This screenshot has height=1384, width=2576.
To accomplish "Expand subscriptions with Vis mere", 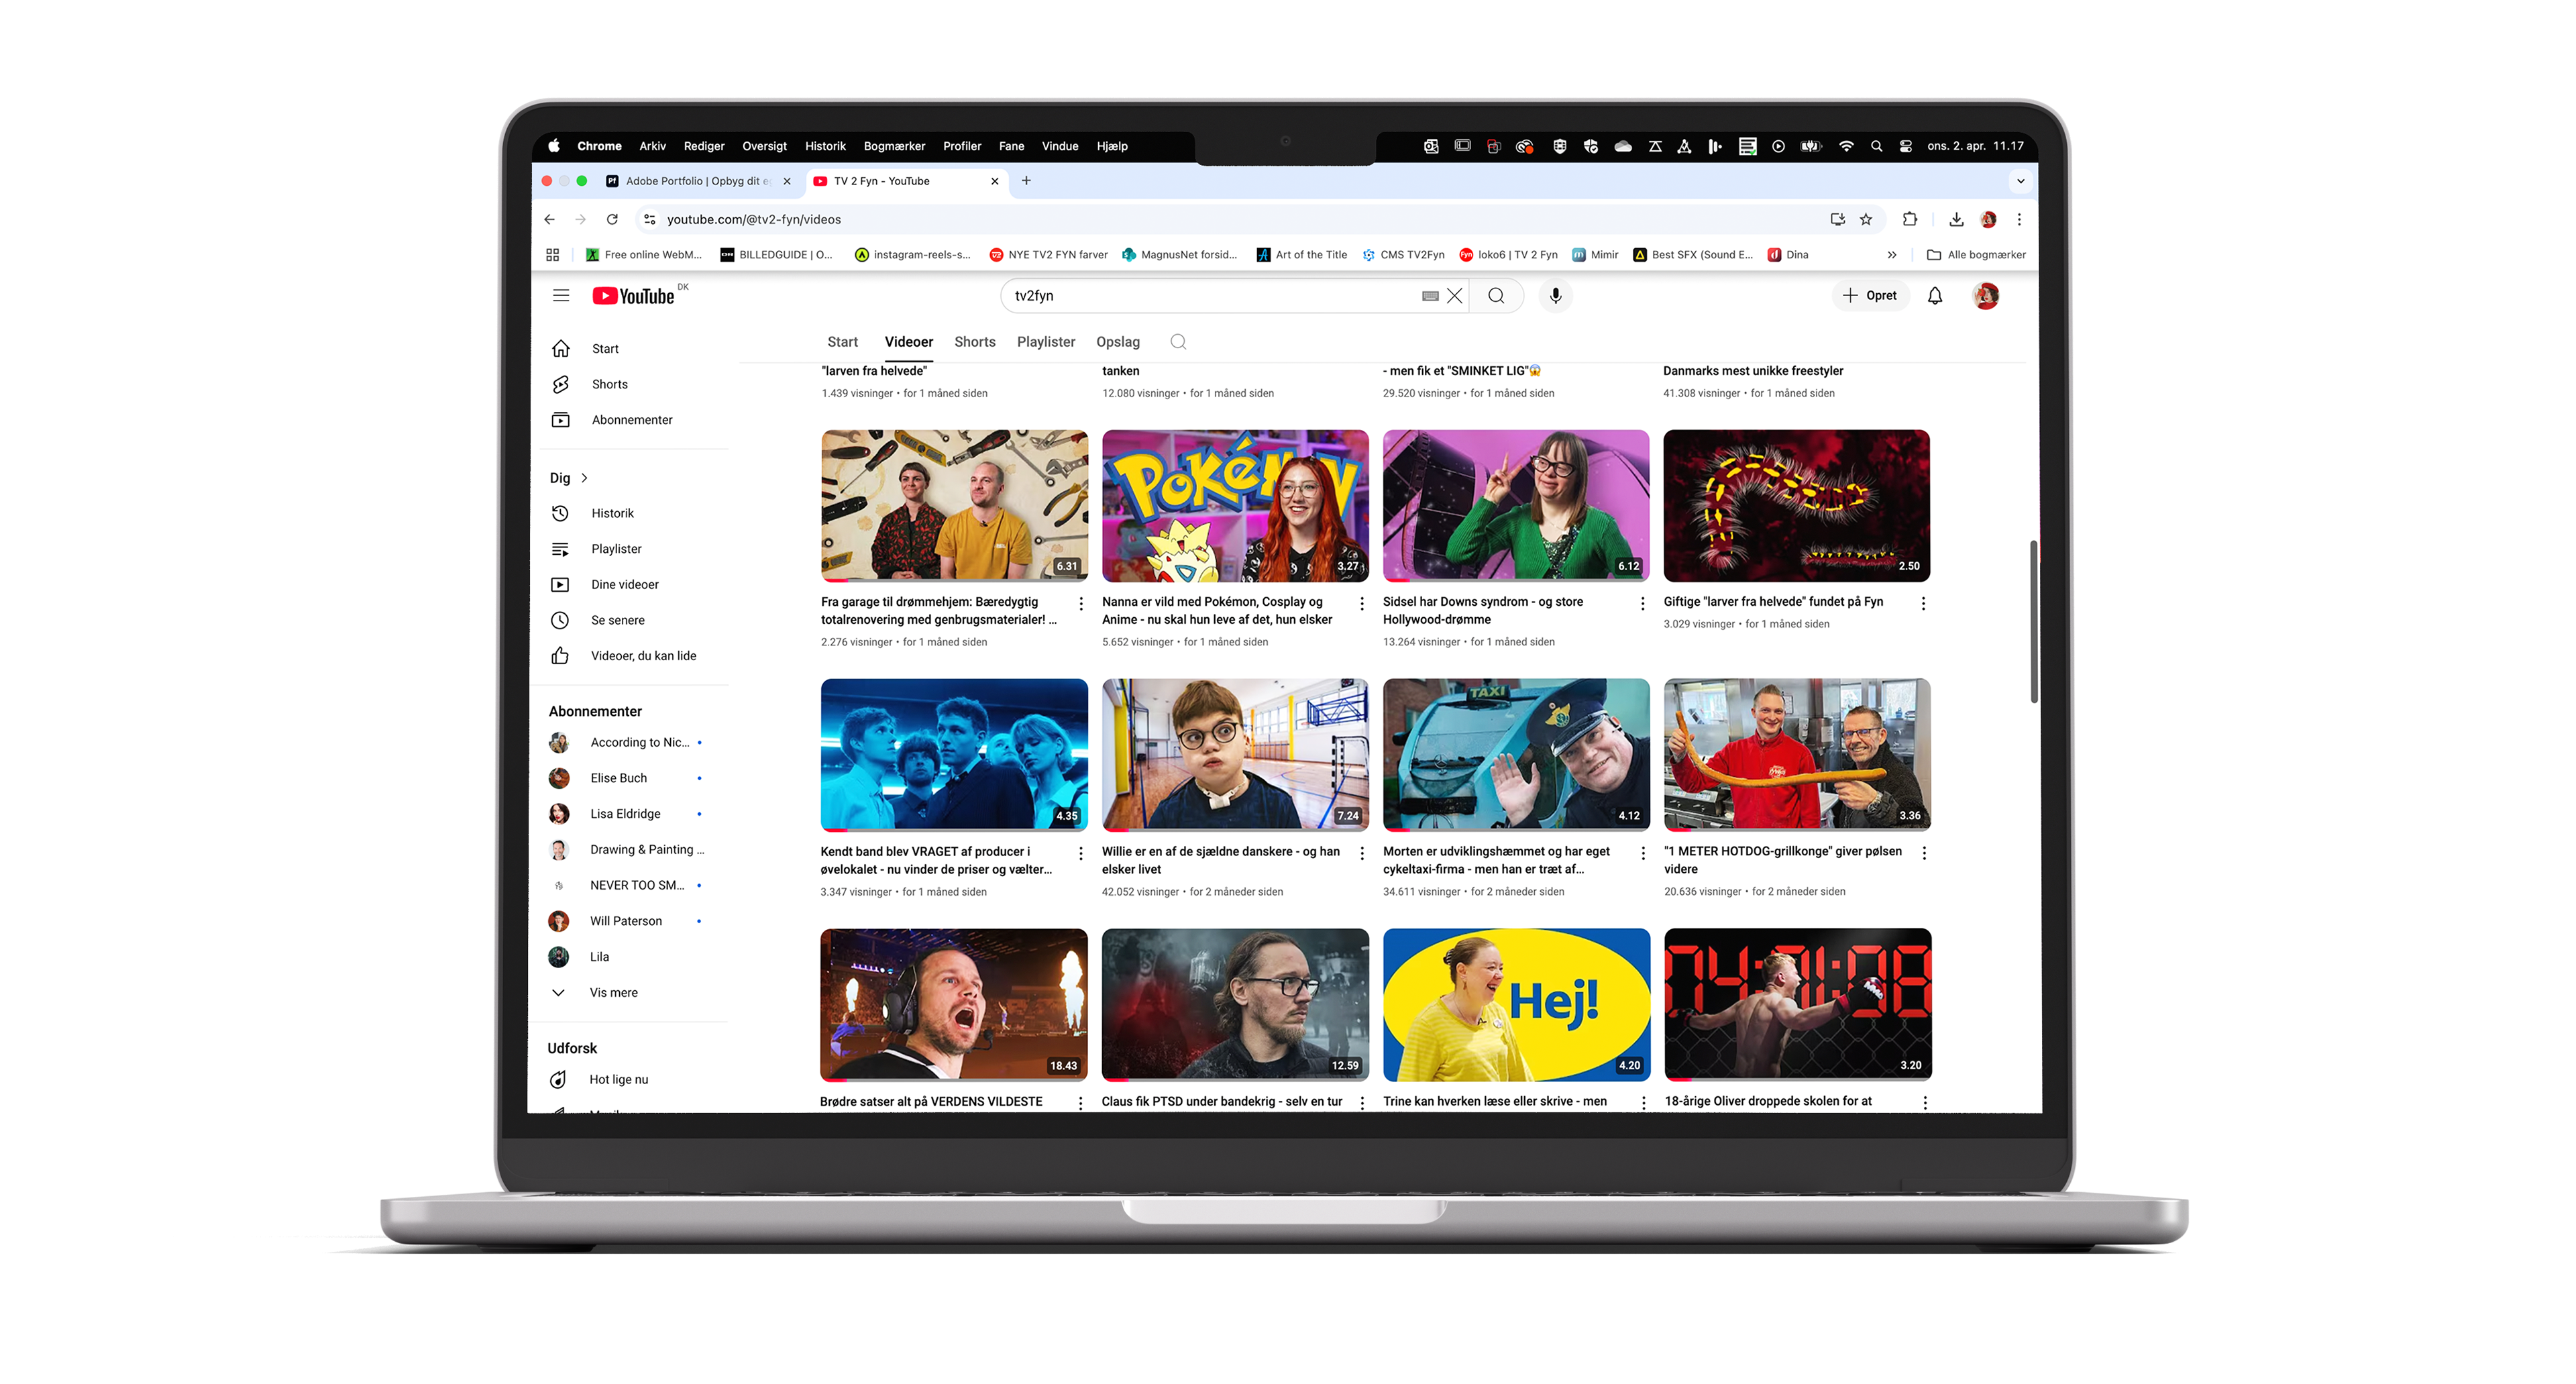I will [x=613, y=993].
